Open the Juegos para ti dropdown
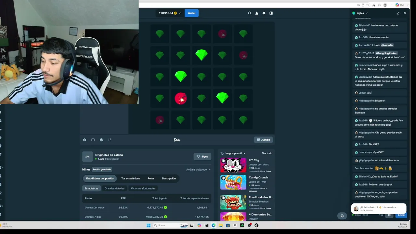This screenshot has width=416, height=234. [233, 153]
